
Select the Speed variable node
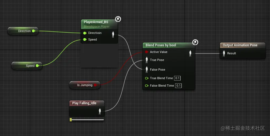click(x=27, y=66)
